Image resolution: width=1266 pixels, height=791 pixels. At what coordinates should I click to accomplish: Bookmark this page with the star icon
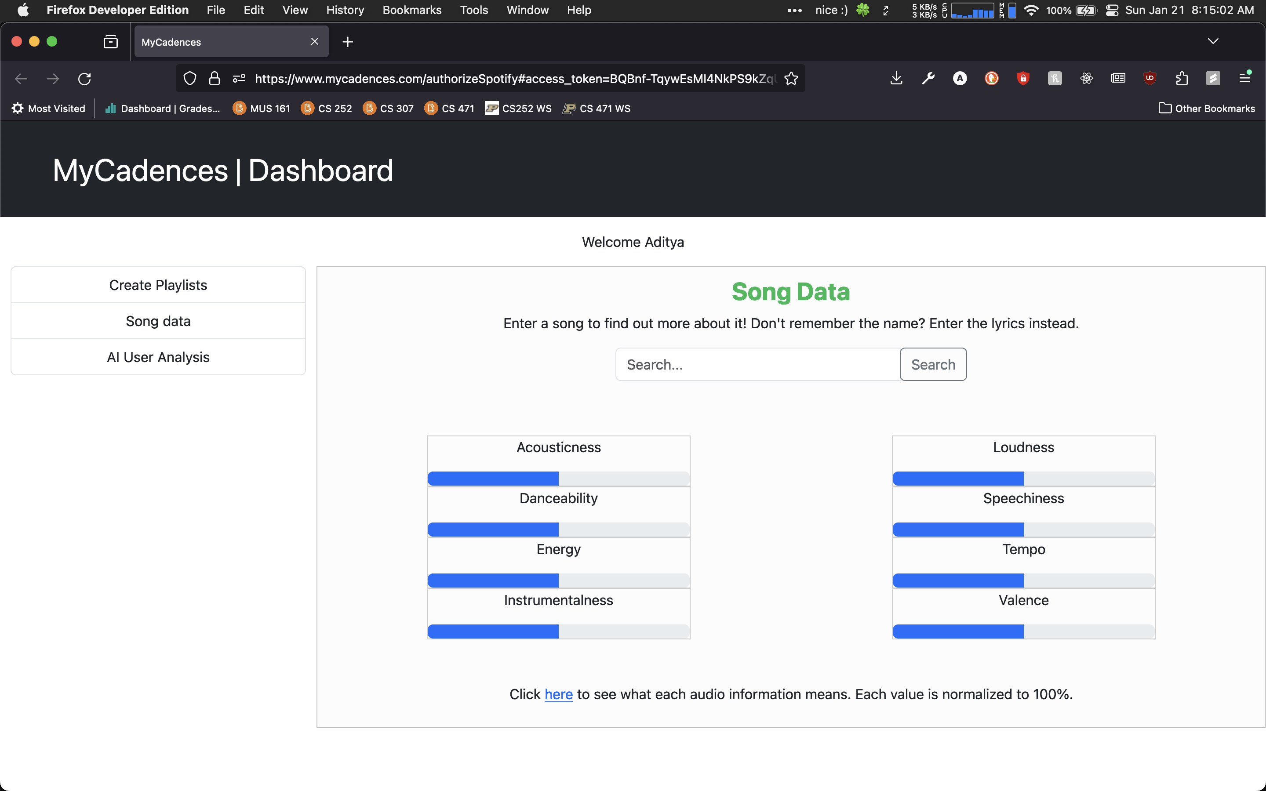point(791,79)
